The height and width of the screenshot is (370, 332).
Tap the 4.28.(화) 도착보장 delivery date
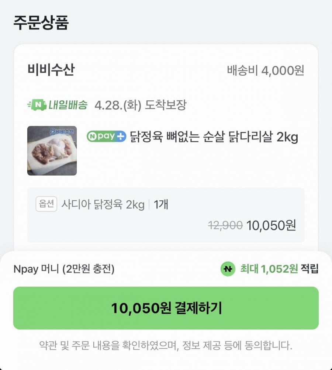pos(140,105)
